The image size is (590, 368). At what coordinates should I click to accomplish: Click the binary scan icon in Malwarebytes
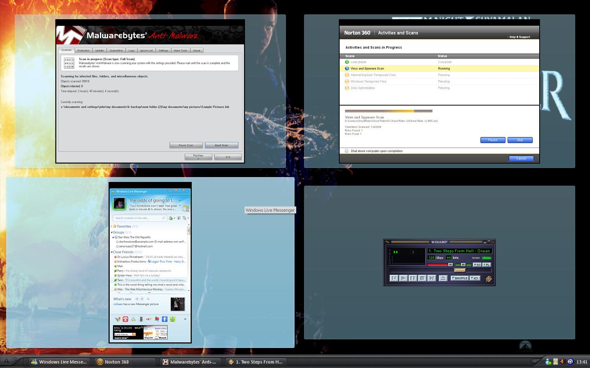(x=69, y=63)
